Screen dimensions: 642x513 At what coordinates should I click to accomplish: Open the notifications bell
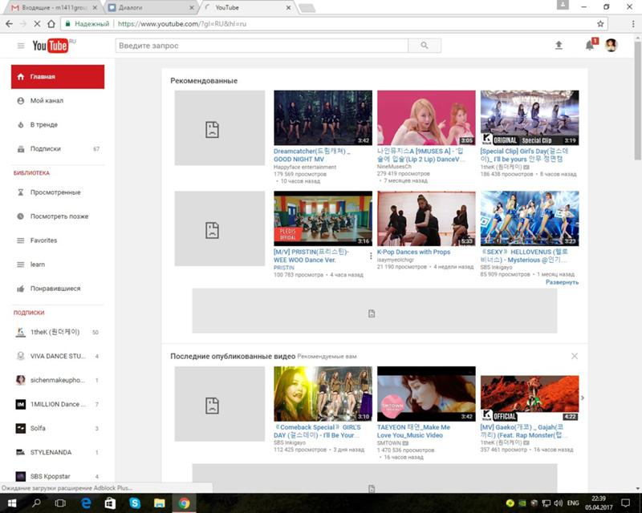(590, 46)
